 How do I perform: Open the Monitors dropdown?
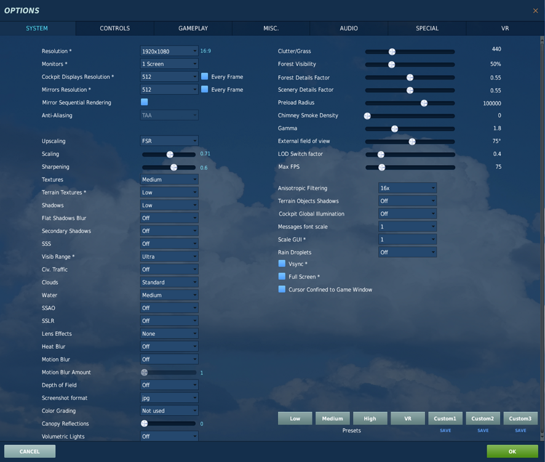pyautogui.click(x=169, y=63)
